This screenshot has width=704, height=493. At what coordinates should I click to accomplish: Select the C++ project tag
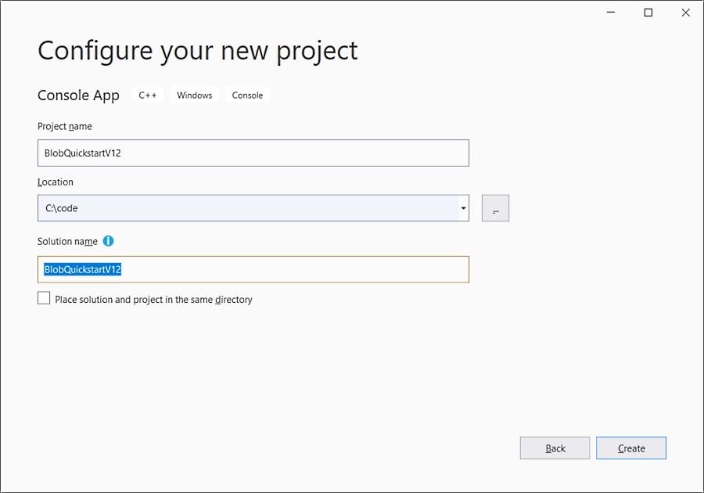click(148, 95)
